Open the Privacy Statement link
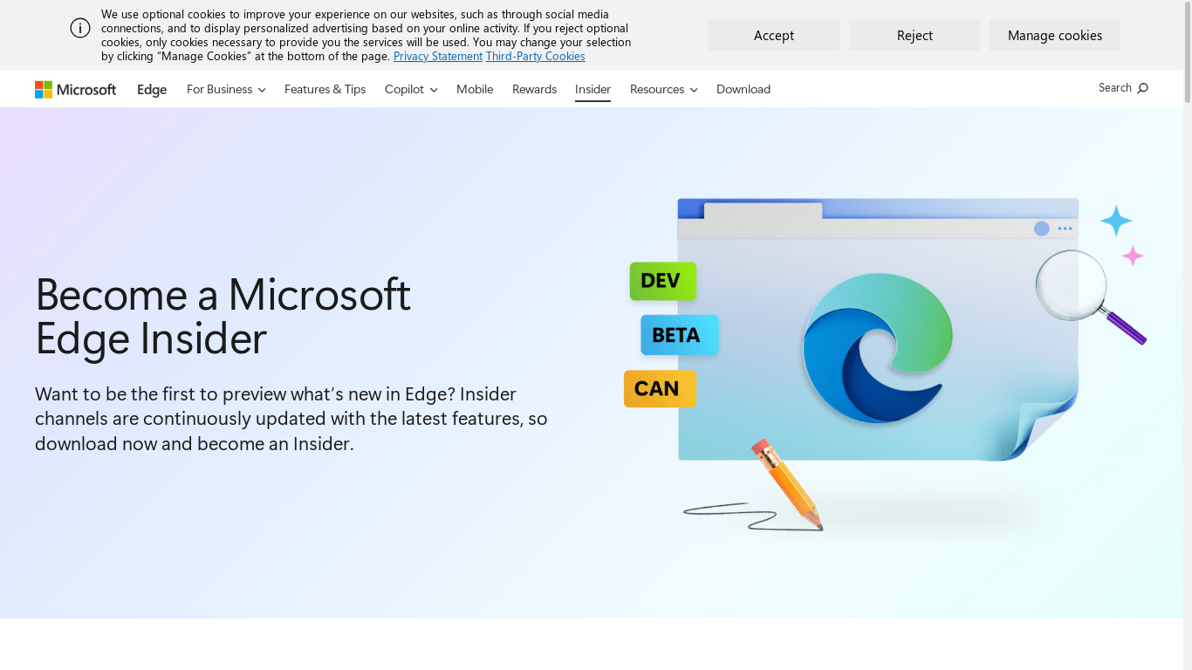This screenshot has width=1192, height=670. (438, 56)
